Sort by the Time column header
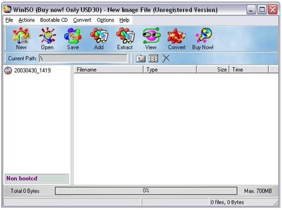 pyautogui.click(x=249, y=70)
